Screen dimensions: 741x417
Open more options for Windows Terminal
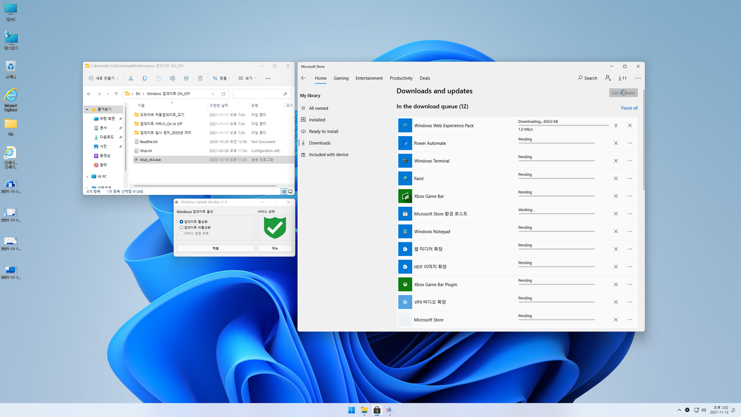pyautogui.click(x=630, y=161)
